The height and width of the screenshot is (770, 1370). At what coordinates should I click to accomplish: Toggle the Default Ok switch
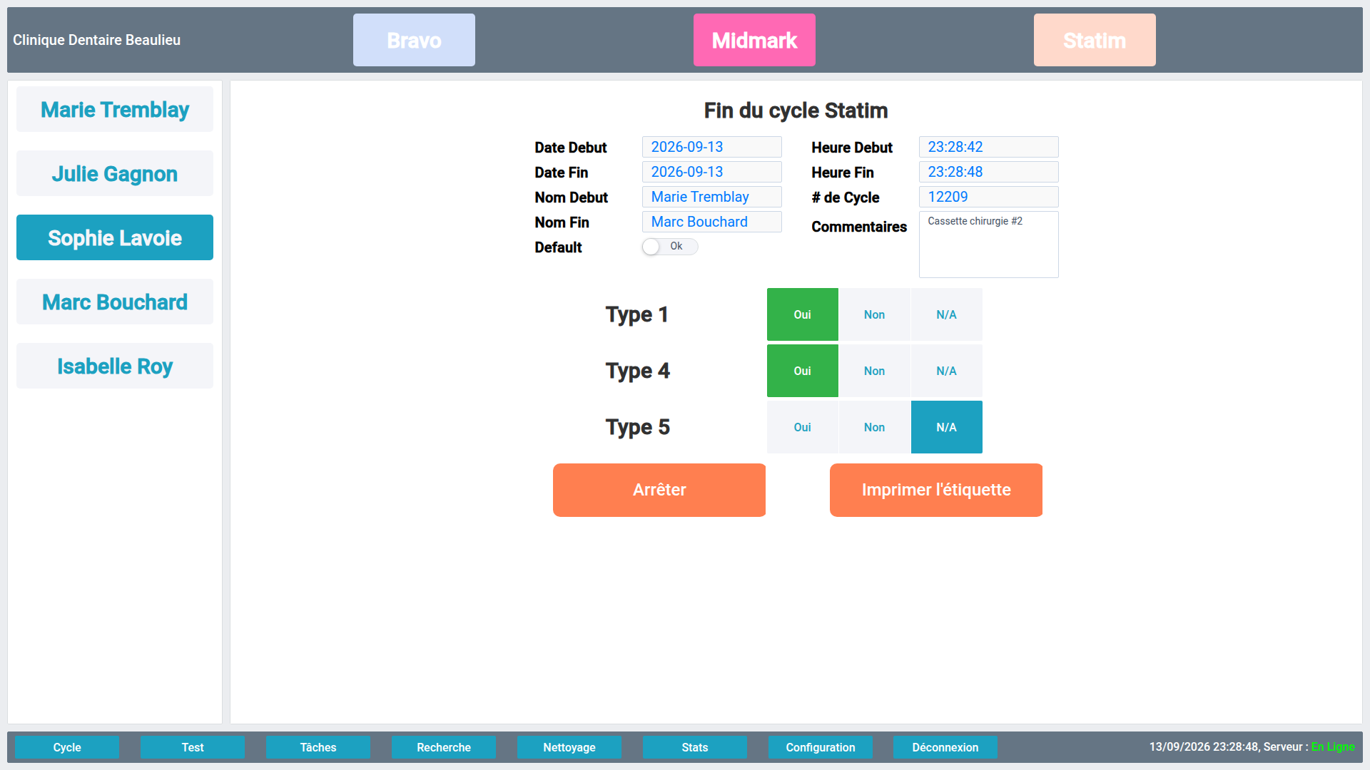click(669, 247)
